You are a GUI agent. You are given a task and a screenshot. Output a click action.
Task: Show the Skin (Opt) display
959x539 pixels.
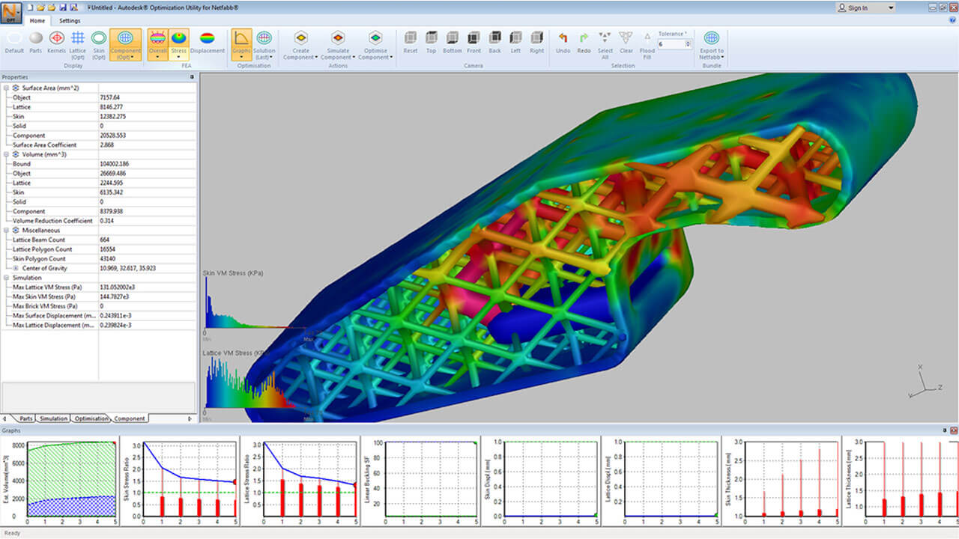point(98,38)
